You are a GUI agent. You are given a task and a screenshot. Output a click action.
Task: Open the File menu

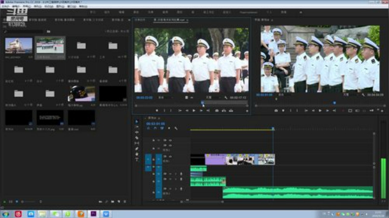[x=6, y=6]
